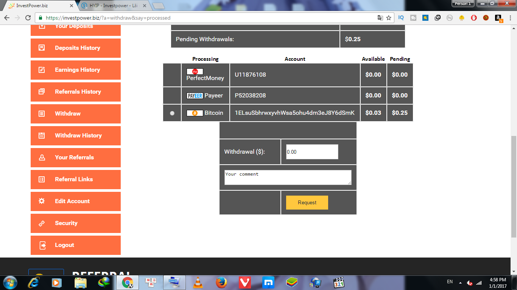Click the Windows Start button

[10, 282]
